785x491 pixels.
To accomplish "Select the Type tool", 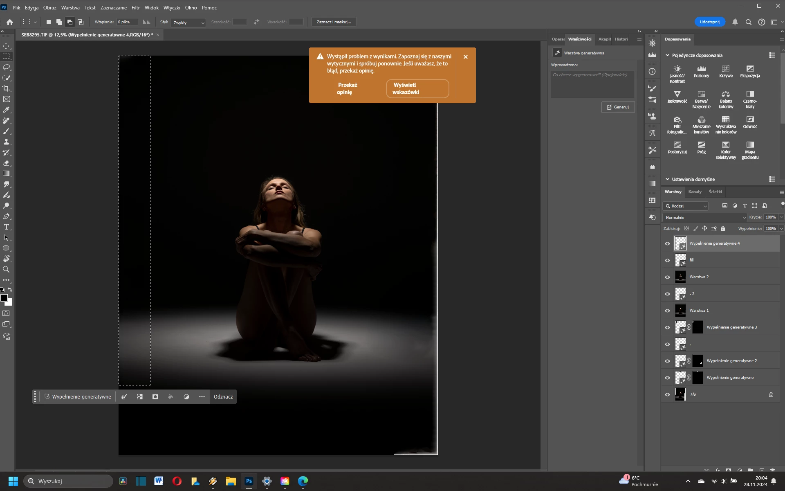I will [7, 227].
